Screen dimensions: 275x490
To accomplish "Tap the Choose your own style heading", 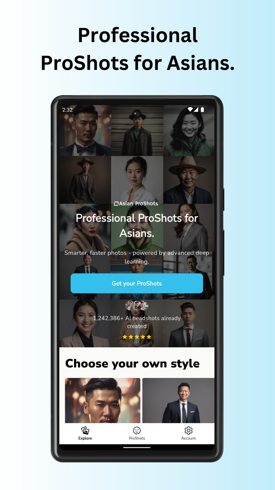I will [132, 364].
